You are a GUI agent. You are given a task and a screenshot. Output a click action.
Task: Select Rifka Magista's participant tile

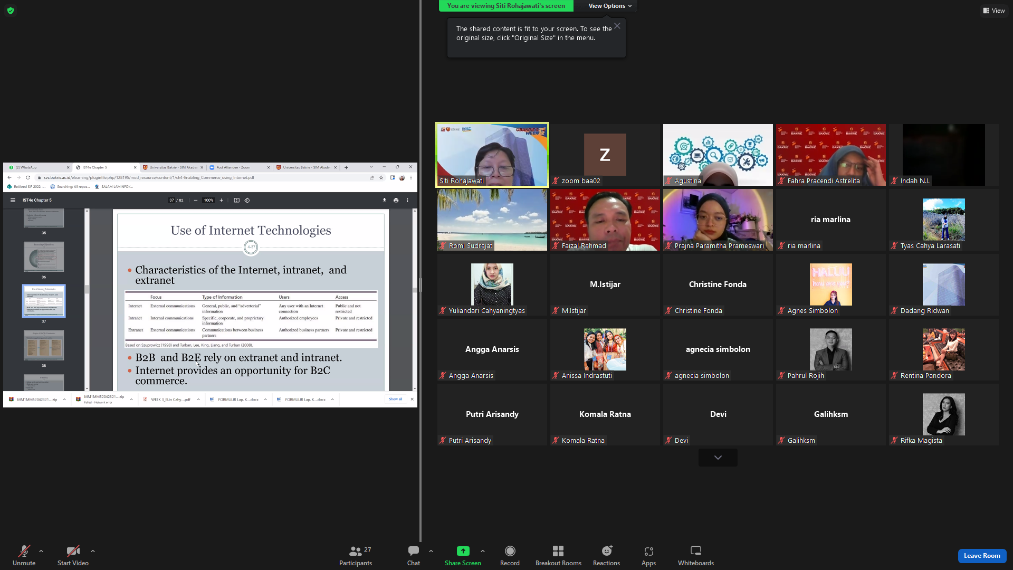pos(944,414)
